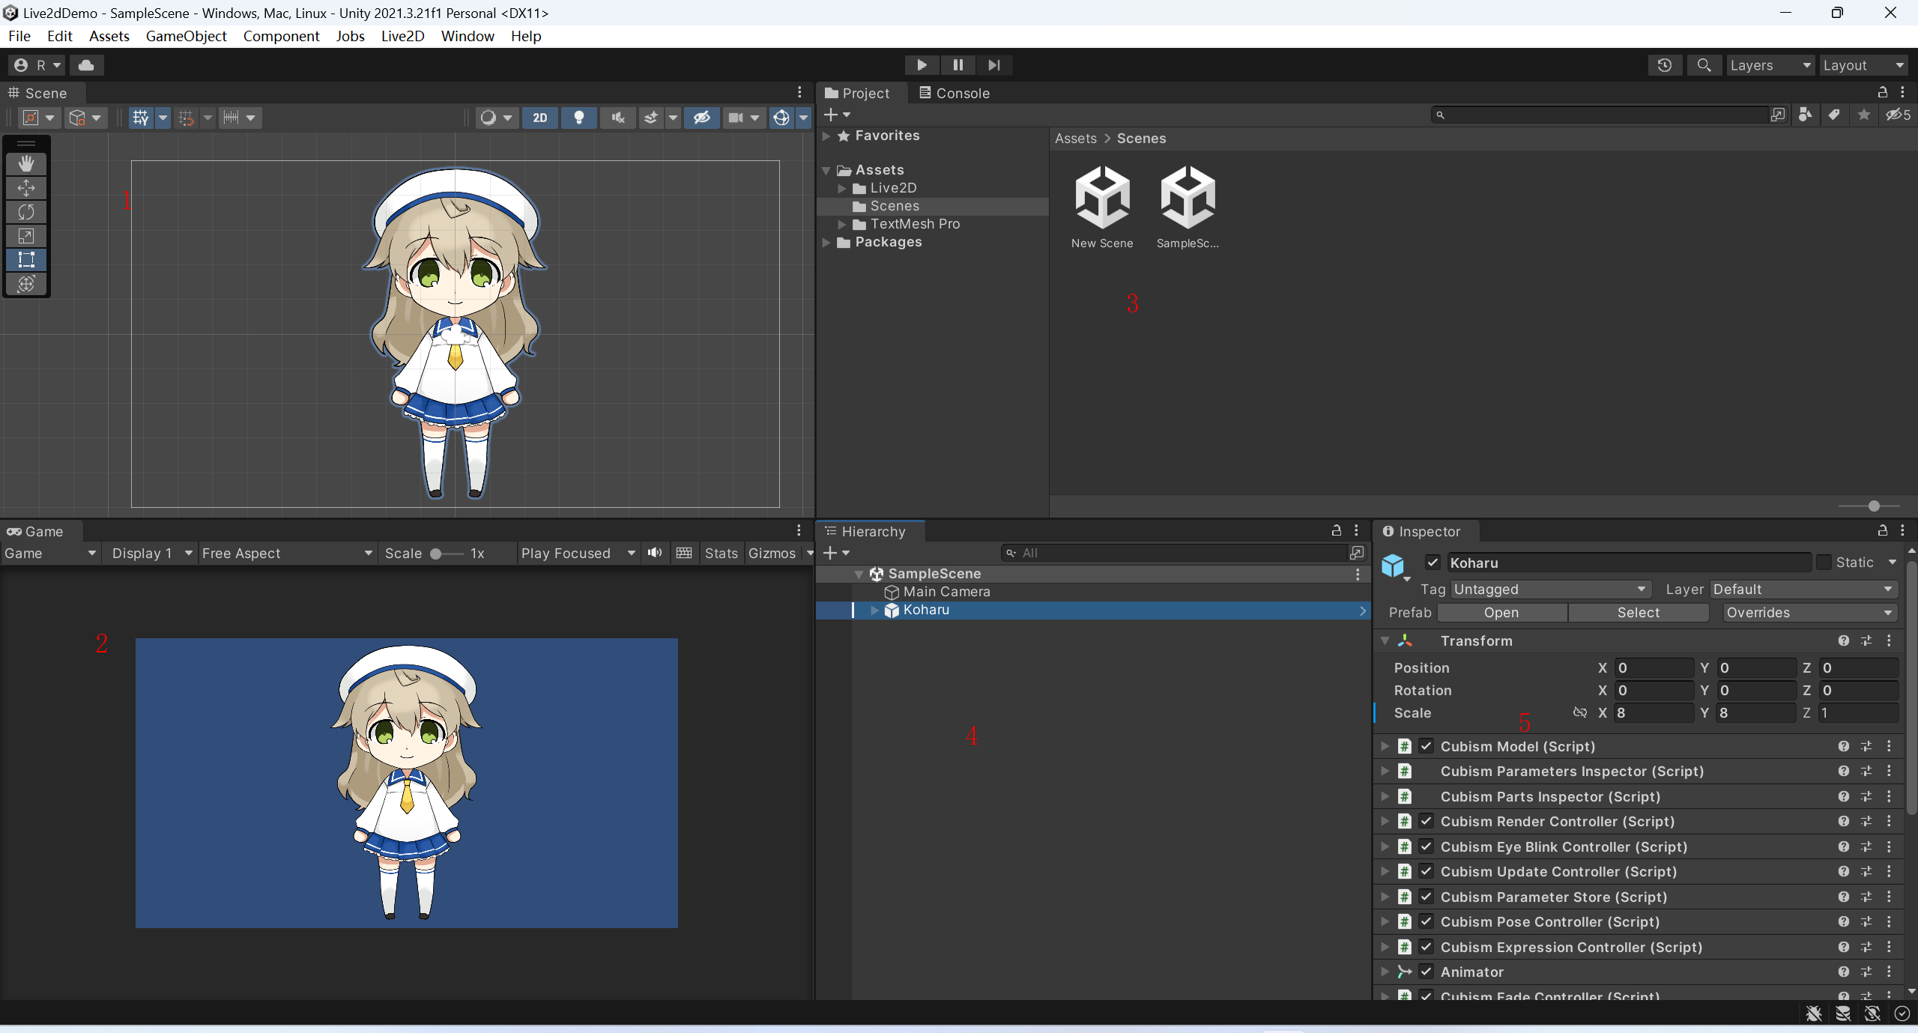Open Display 1 dropdown
1918x1033 pixels.
tap(152, 553)
